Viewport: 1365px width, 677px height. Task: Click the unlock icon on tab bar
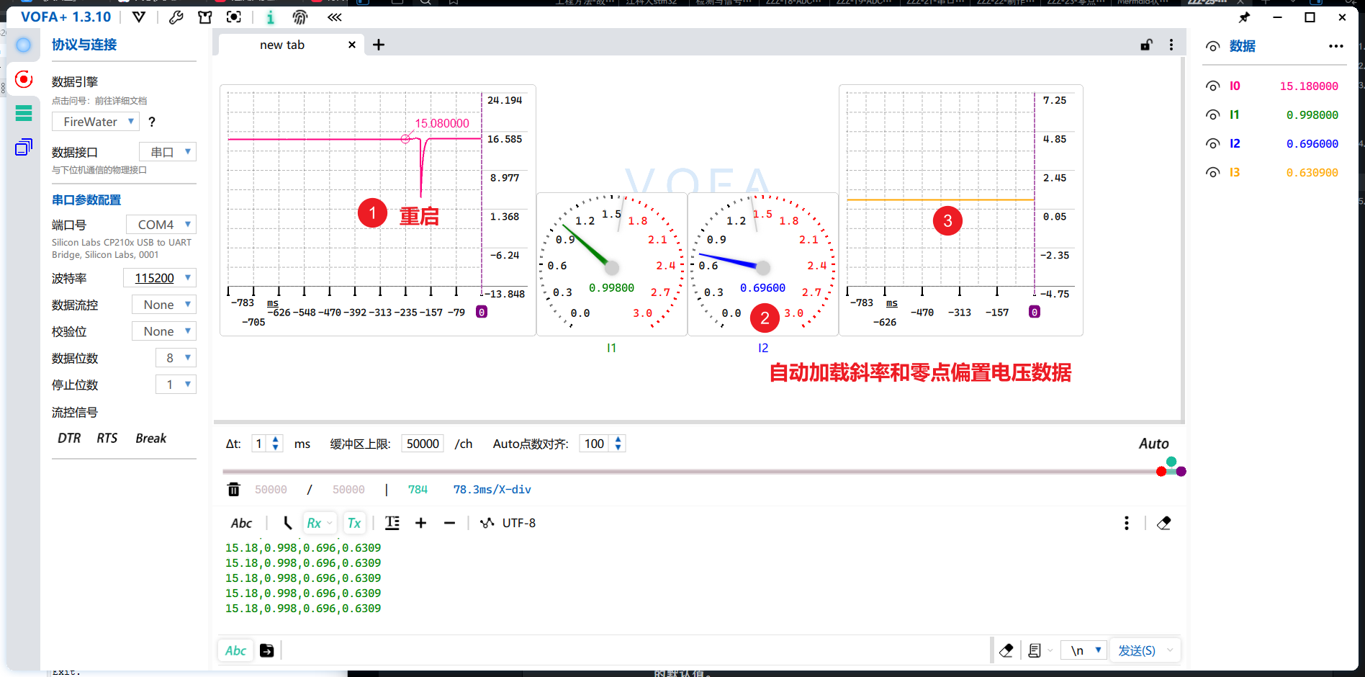(1146, 45)
